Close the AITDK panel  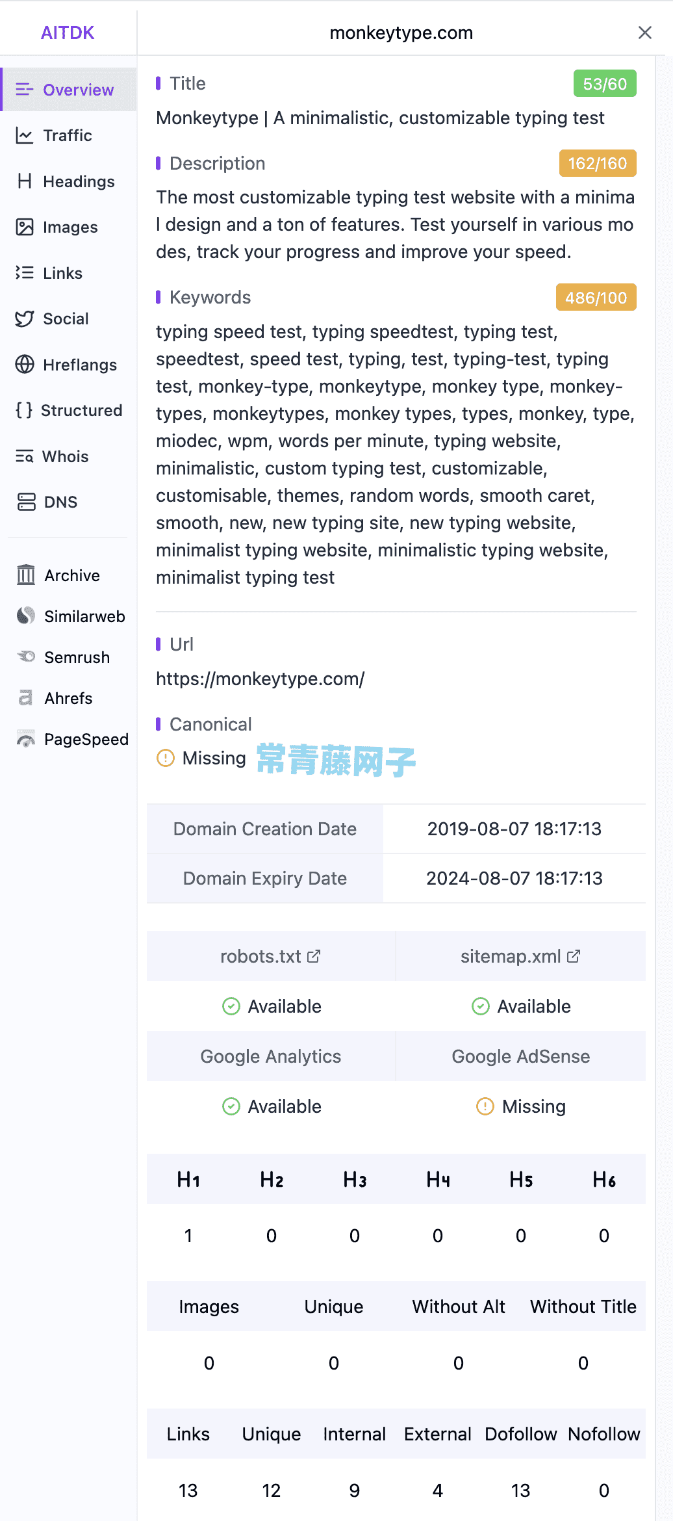click(x=645, y=32)
